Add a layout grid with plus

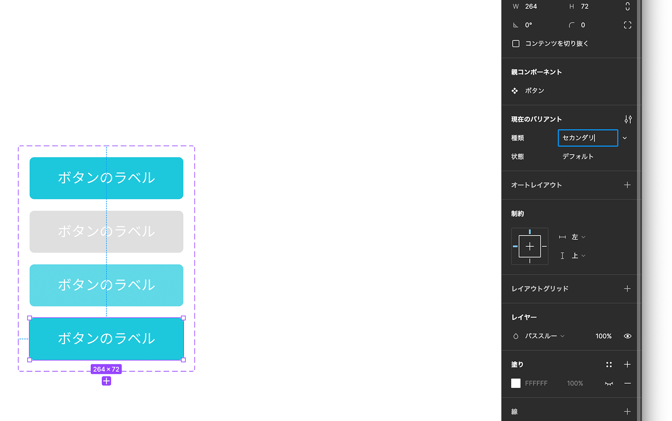pyautogui.click(x=627, y=289)
